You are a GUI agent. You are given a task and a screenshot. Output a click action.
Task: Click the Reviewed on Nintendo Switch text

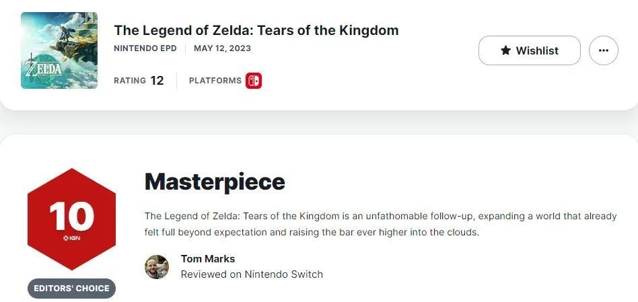[252, 274]
